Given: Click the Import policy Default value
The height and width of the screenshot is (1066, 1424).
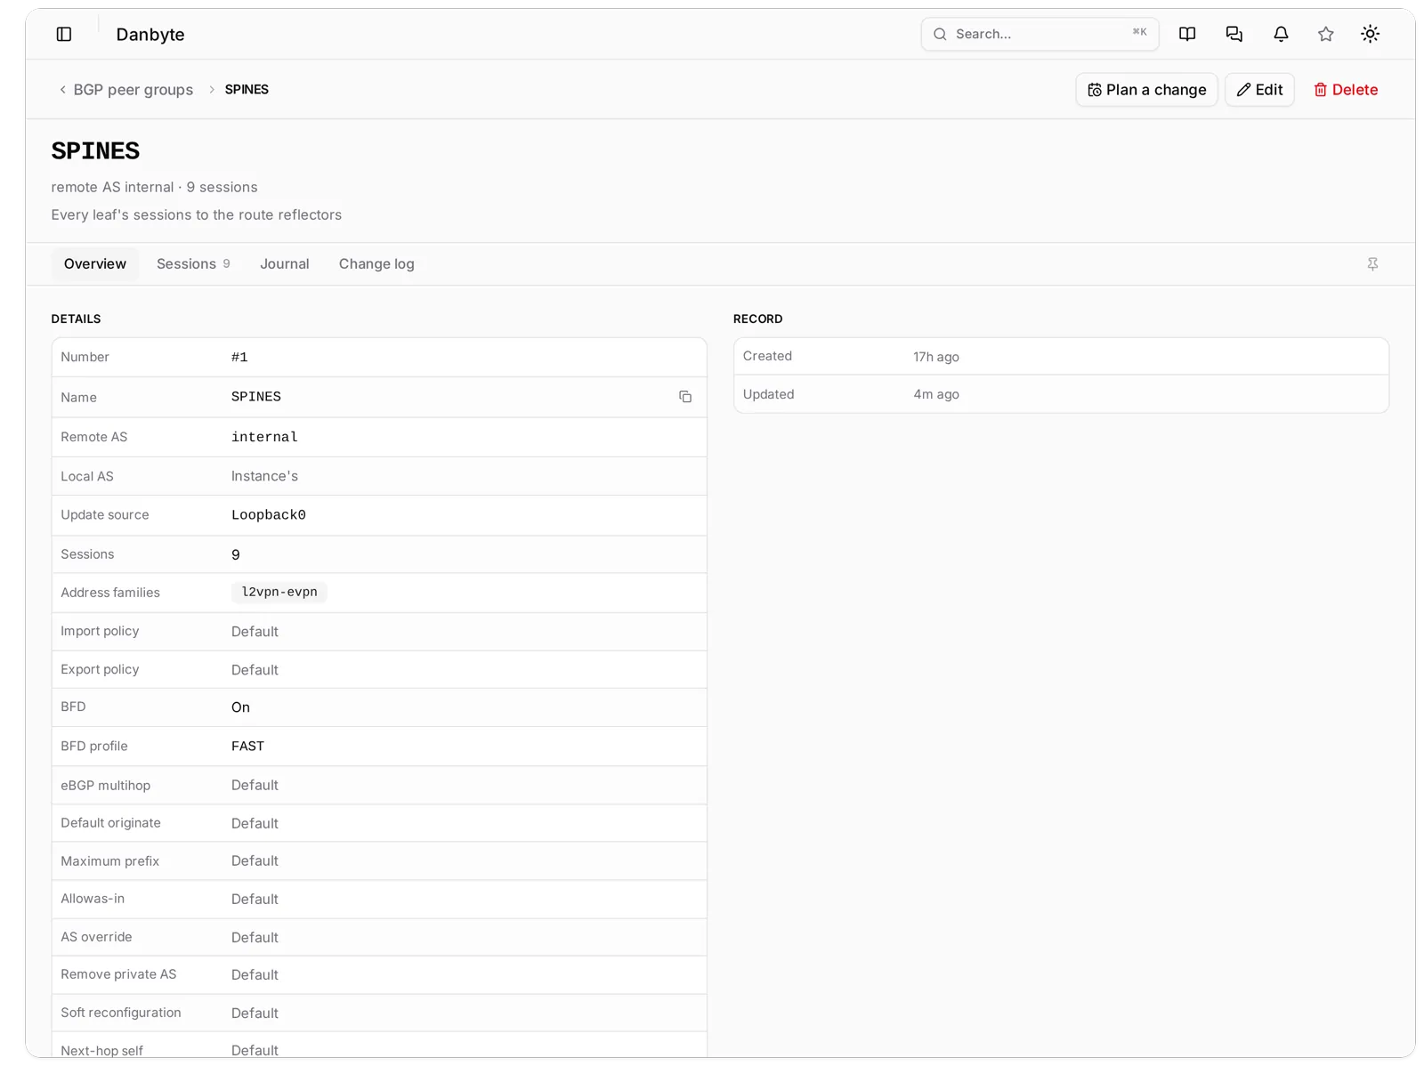Looking at the screenshot, I should tap(255, 632).
